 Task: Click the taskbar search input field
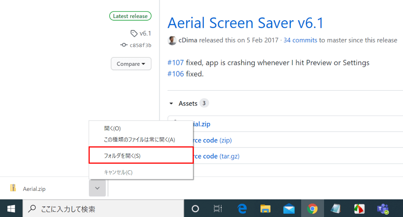103,209
